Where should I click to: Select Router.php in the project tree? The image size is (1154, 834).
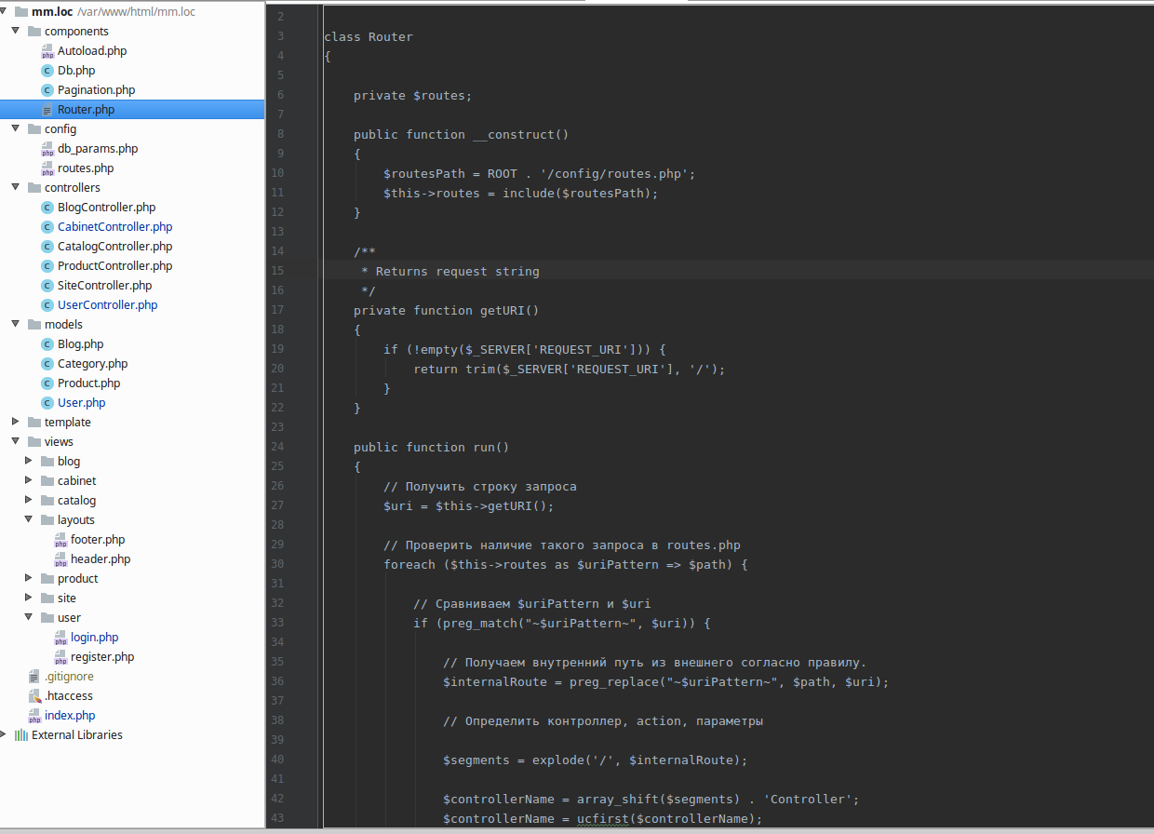pyautogui.click(x=132, y=110)
